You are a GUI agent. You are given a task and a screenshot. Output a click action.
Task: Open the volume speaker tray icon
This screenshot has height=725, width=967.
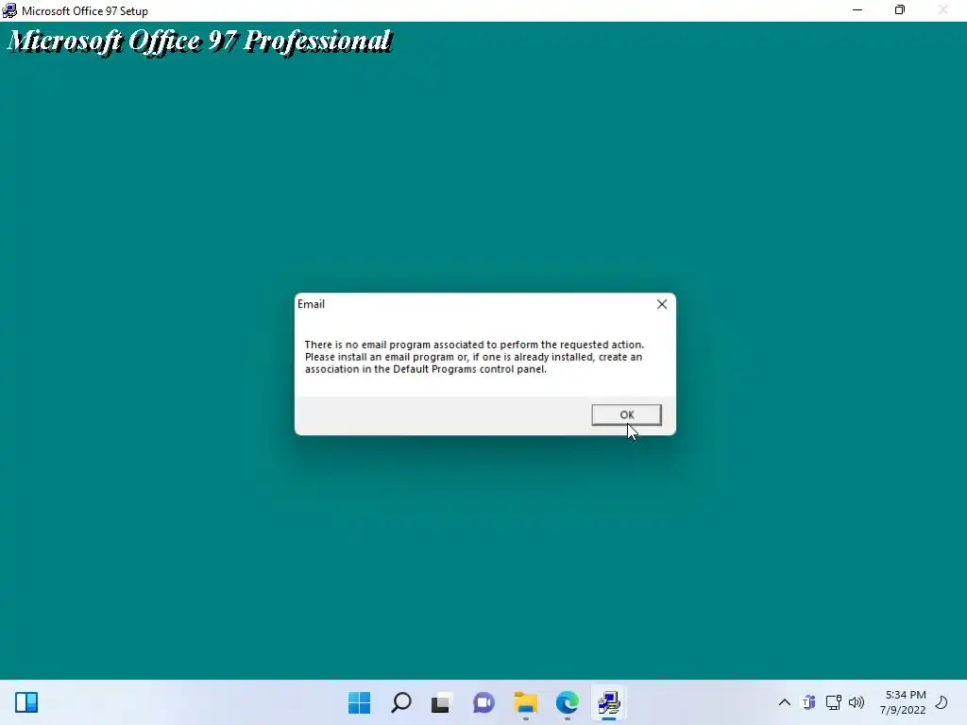(857, 702)
